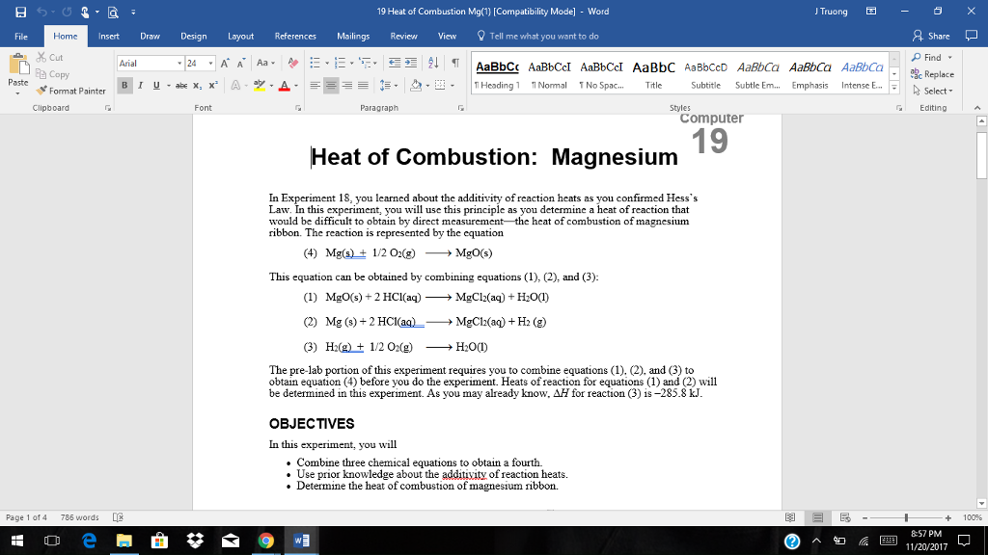Screen dimensions: 988x555
Task: Apply the red font color
Action: click(285, 86)
